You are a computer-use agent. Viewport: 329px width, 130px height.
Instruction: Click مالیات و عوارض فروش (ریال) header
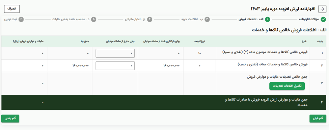[28, 42]
